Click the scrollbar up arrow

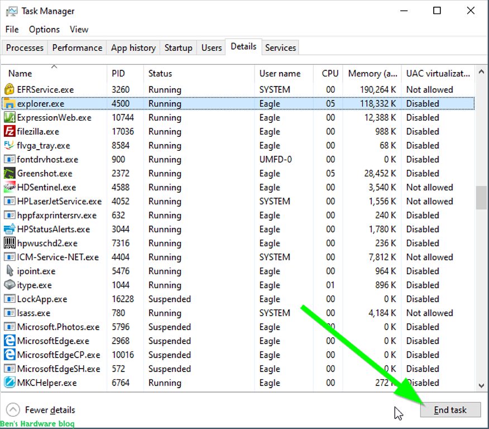pyautogui.click(x=482, y=71)
